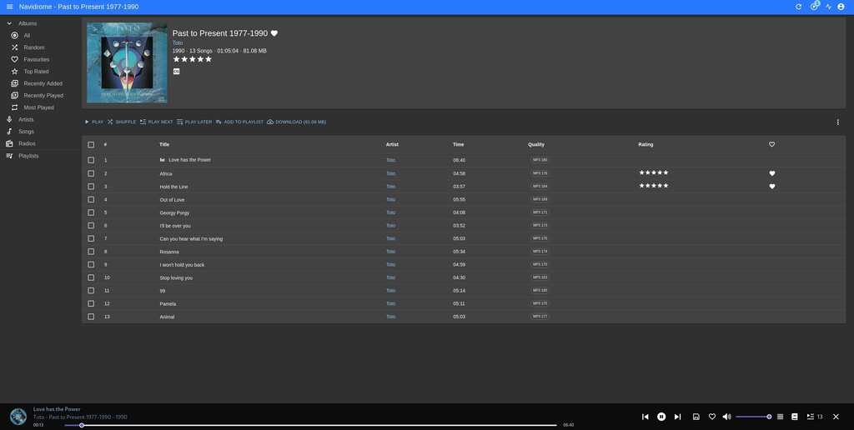Open the user profile menu
This screenshot has width=854, height=430.
tap(841, 7)
